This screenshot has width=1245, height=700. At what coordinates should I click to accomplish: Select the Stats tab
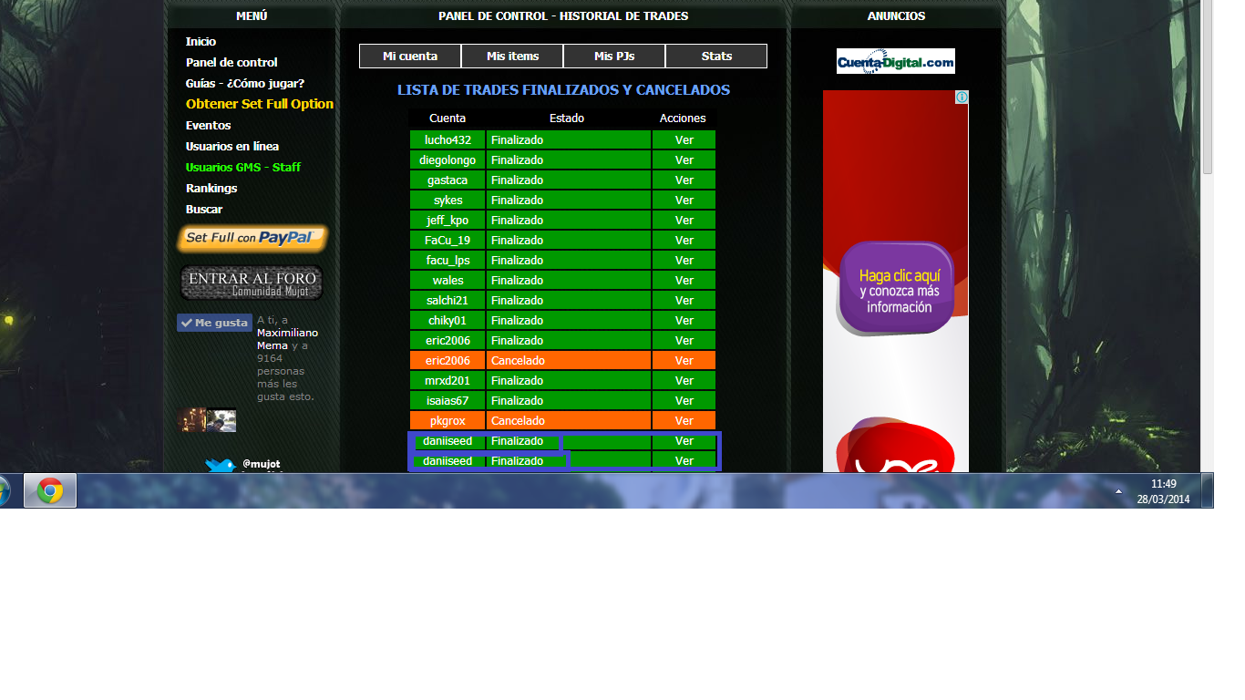pyautogui.click(x=716, y=57)
